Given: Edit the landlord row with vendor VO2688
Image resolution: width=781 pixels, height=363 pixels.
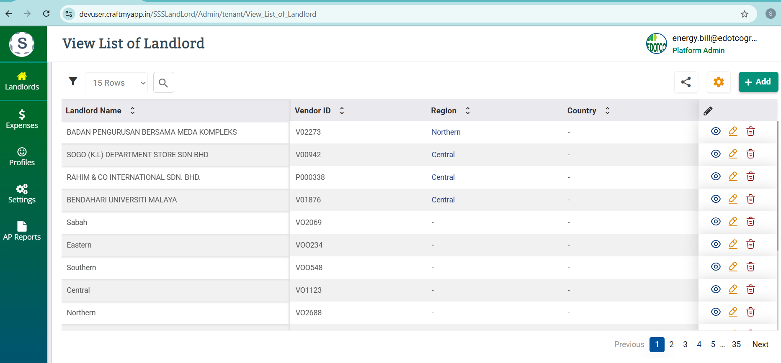Looking at the screenshot, I should click(733, 312).
